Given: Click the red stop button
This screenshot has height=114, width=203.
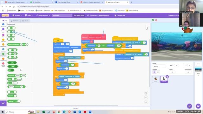Looking at the screenshot, I should tap(156, 20).
